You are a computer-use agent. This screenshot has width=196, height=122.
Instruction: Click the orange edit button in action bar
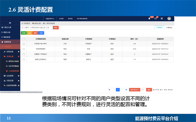[x=29, y=33]
